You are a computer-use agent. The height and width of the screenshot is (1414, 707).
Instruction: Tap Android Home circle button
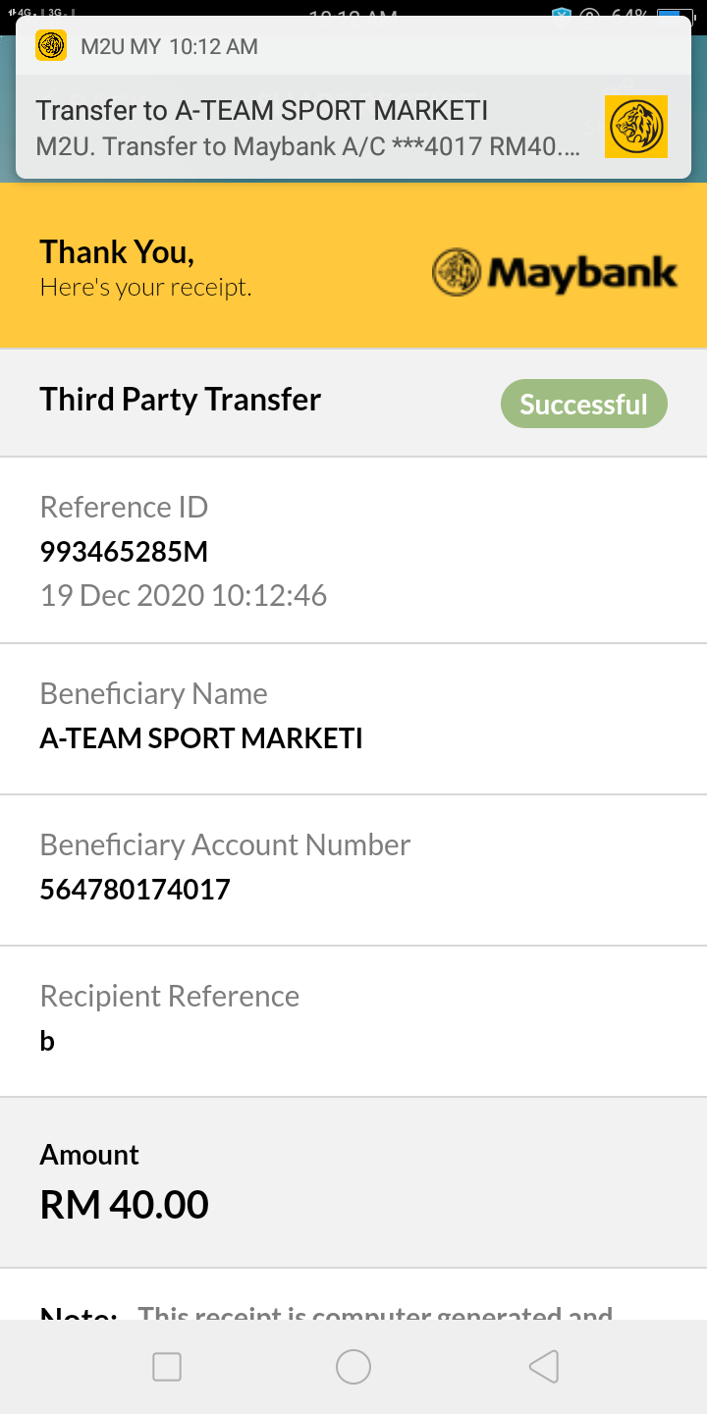[353, 1367]
